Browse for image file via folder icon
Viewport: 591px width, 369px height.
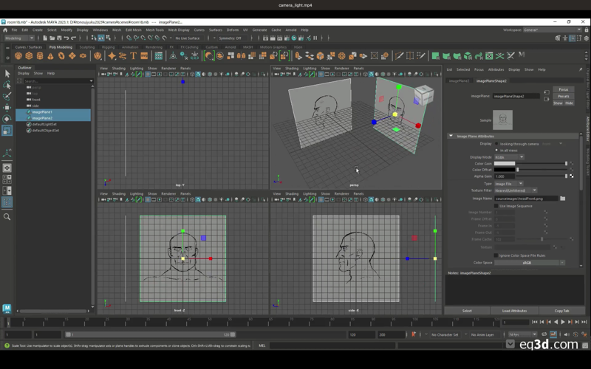(x=562, y=199)
